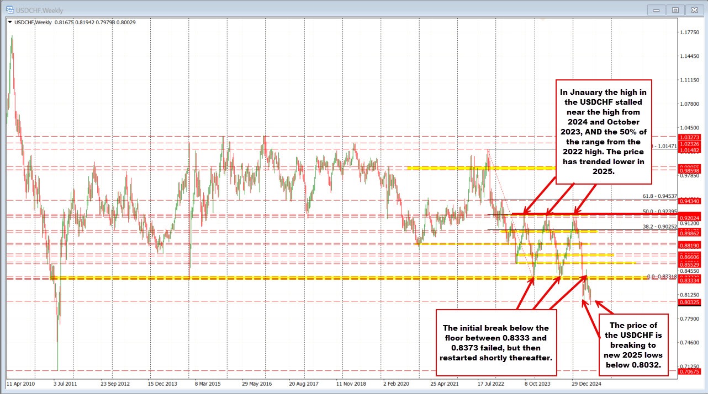Screen dimensions: 708x394
Task: Close the USDCHF chart window
Action: (693, 9)
